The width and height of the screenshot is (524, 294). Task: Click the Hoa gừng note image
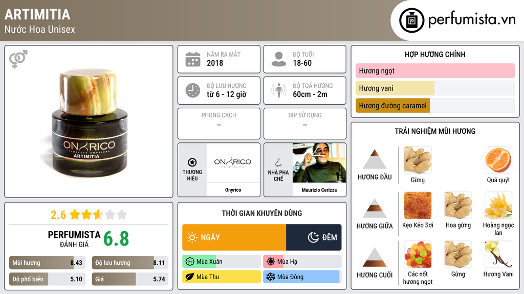(x=458, y=205)
